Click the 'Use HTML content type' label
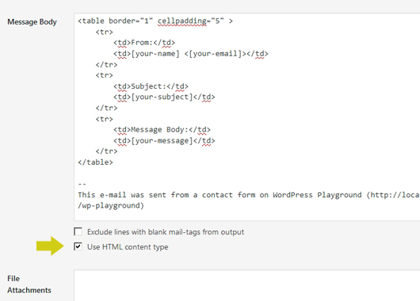Image resolution: width=420 pixels, height=301 pixels. click(128, 247)
